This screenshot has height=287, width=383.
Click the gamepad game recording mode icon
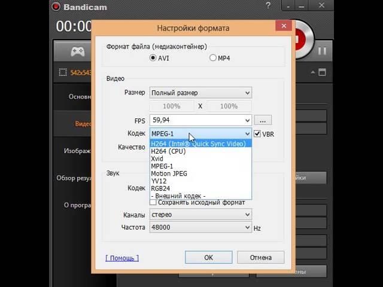(x=78, y=51)
